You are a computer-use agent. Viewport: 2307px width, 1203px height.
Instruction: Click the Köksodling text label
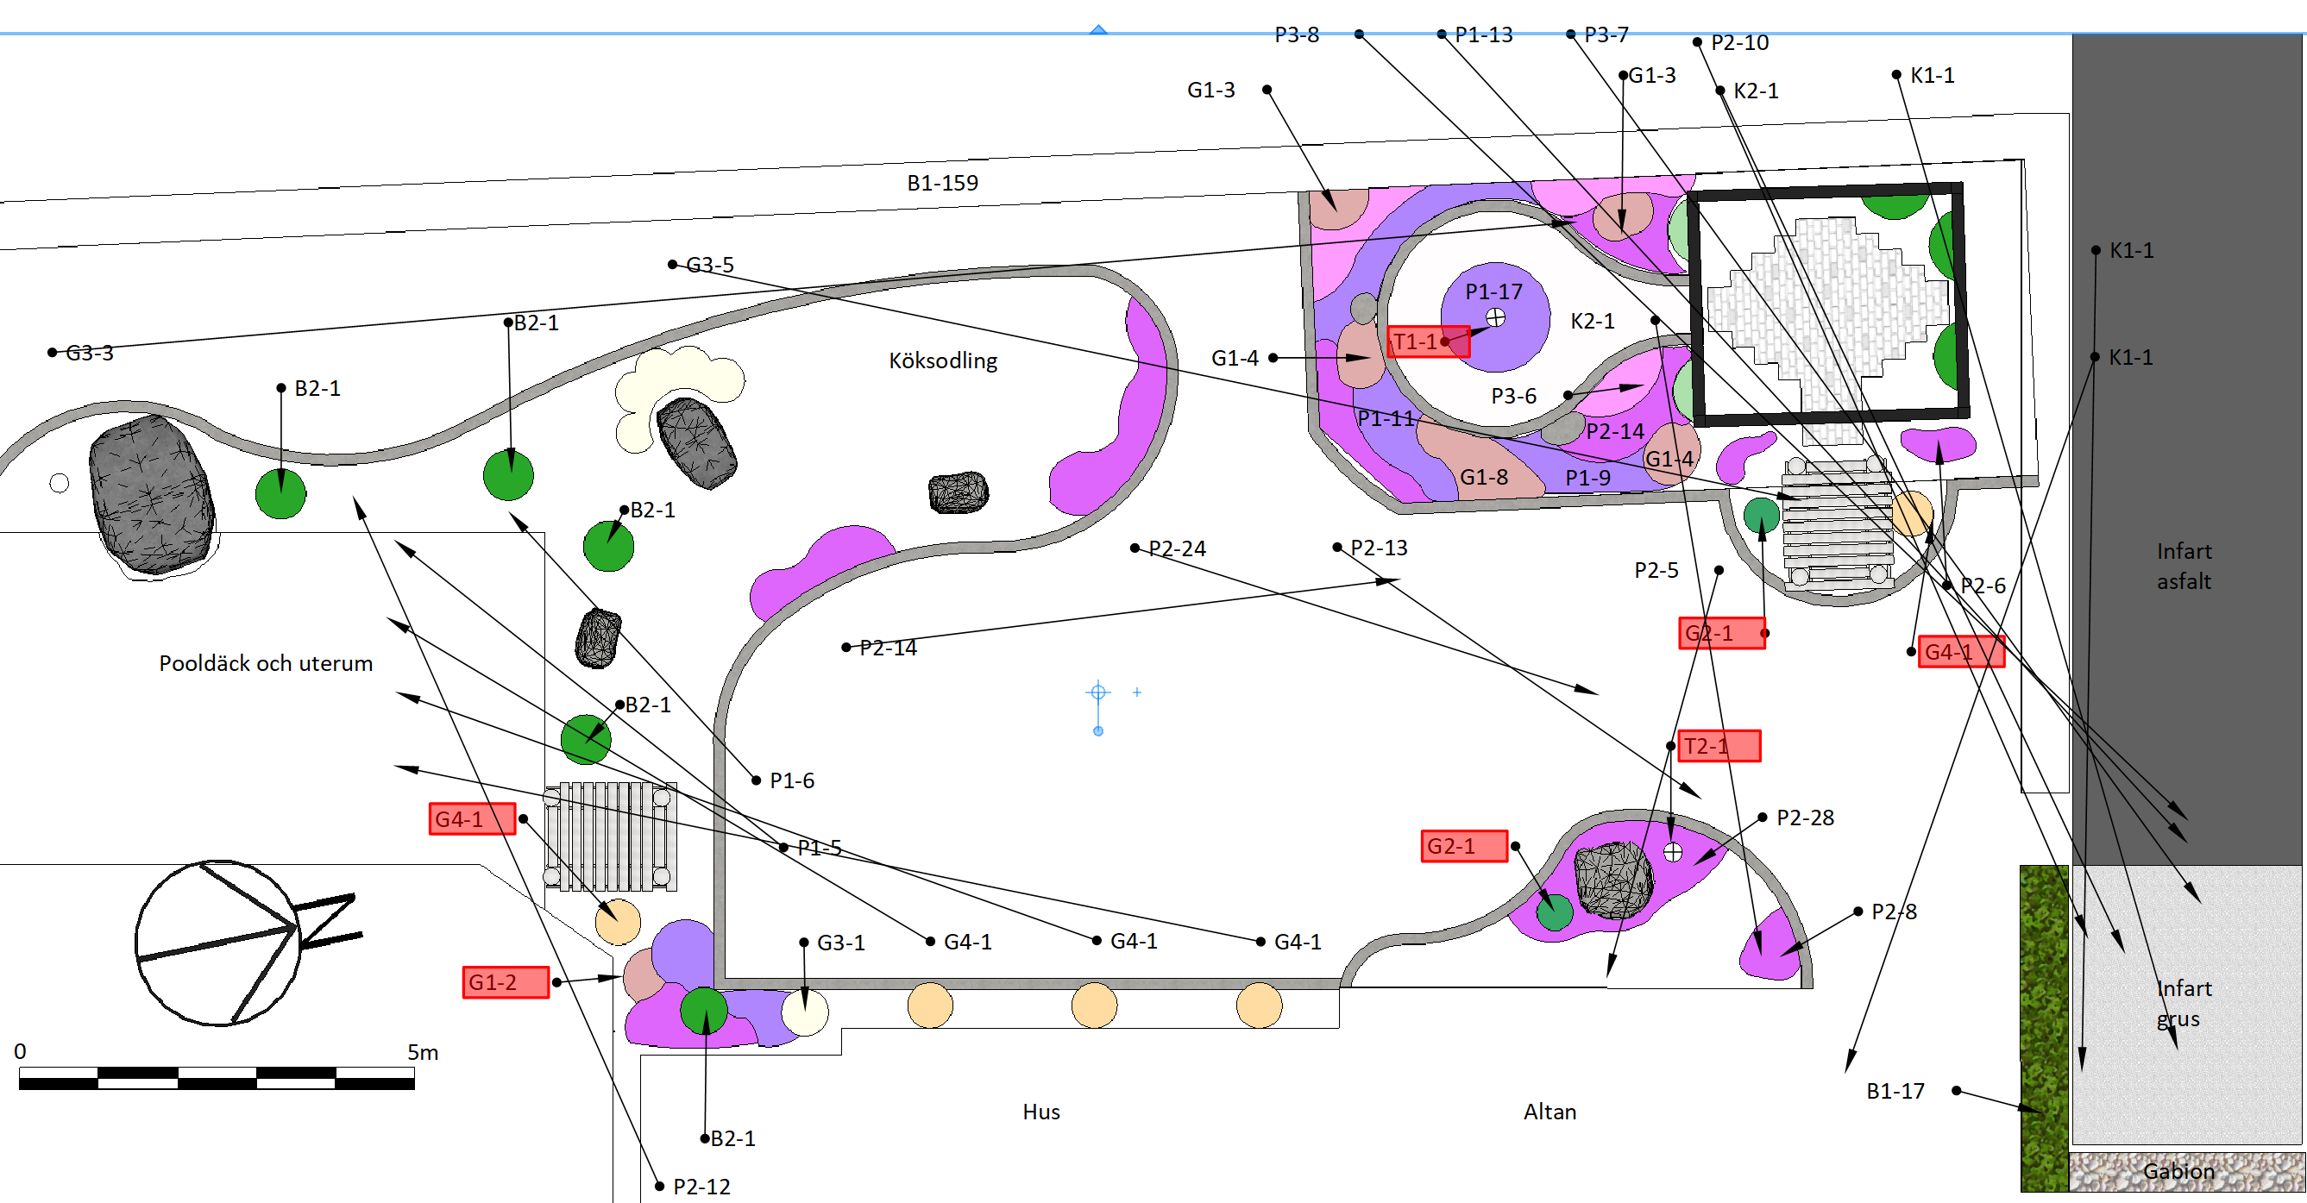pos(942,360)
